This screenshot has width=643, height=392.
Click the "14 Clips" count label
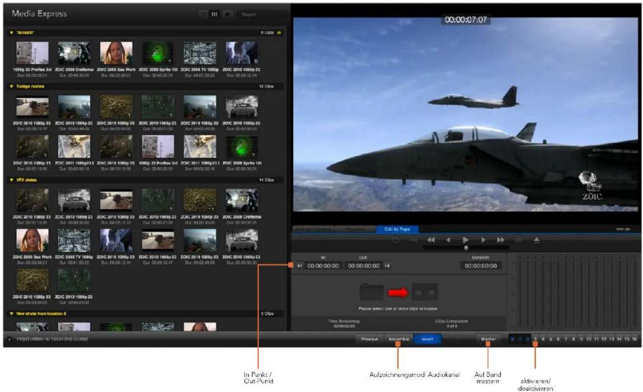(x=267, y=180)
